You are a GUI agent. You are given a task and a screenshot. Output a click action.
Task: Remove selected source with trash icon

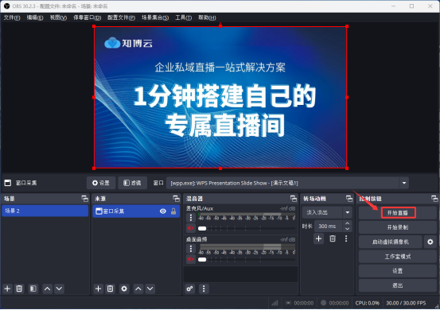(x=111, y=289)
